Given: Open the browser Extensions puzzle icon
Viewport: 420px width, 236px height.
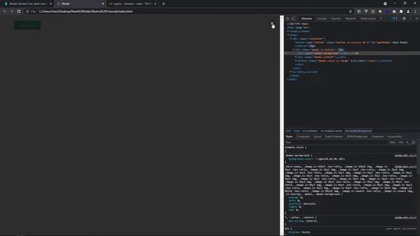Looking at the screenshot, I should pos(401,12).
